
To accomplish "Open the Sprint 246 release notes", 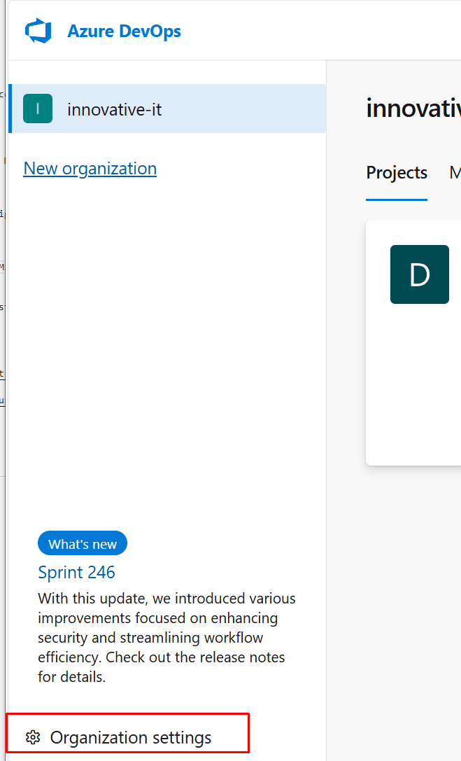I will click(76, 572).
